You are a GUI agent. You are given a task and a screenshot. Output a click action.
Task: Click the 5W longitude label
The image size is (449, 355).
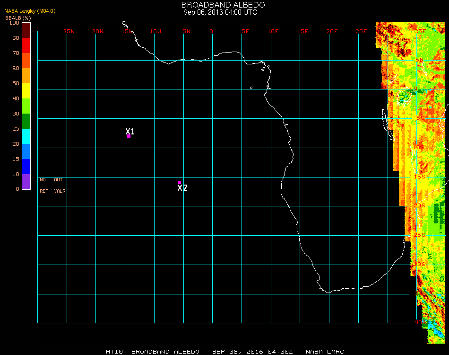pyautogui.click(x=186, y=31)
